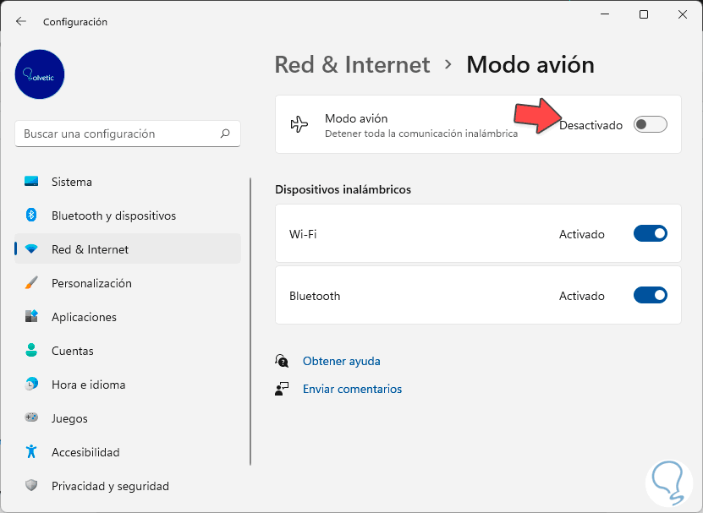Click the sidebar vertical scrollbar
Image resolution: width=703 pixels, height=513 pixels.
pos(250,321)
